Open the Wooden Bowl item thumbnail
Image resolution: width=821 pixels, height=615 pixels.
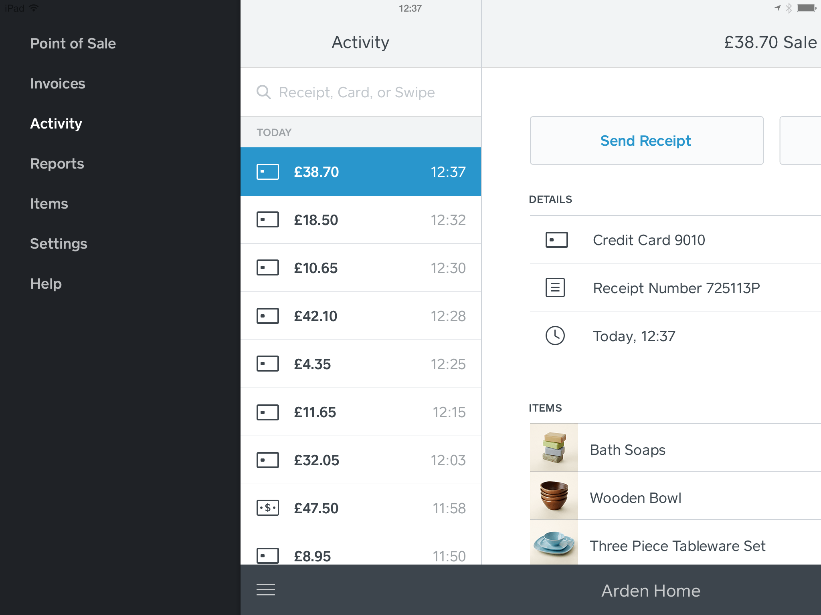point(554,496)
